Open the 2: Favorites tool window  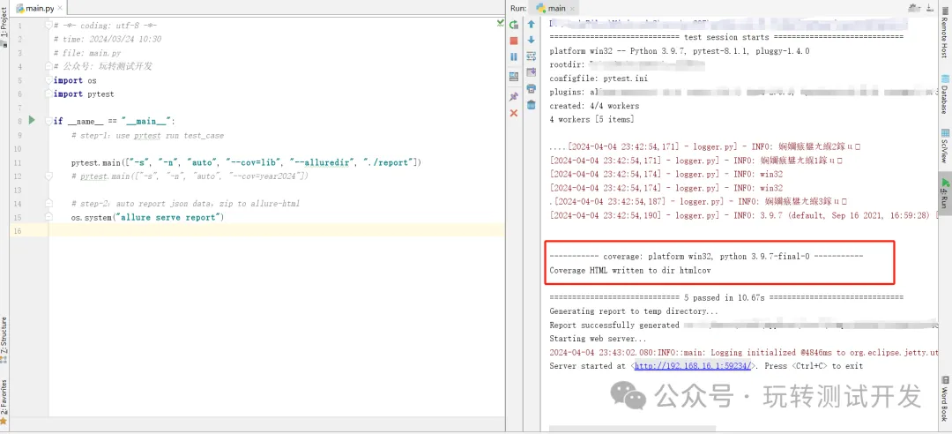click(x=4, y=401)
